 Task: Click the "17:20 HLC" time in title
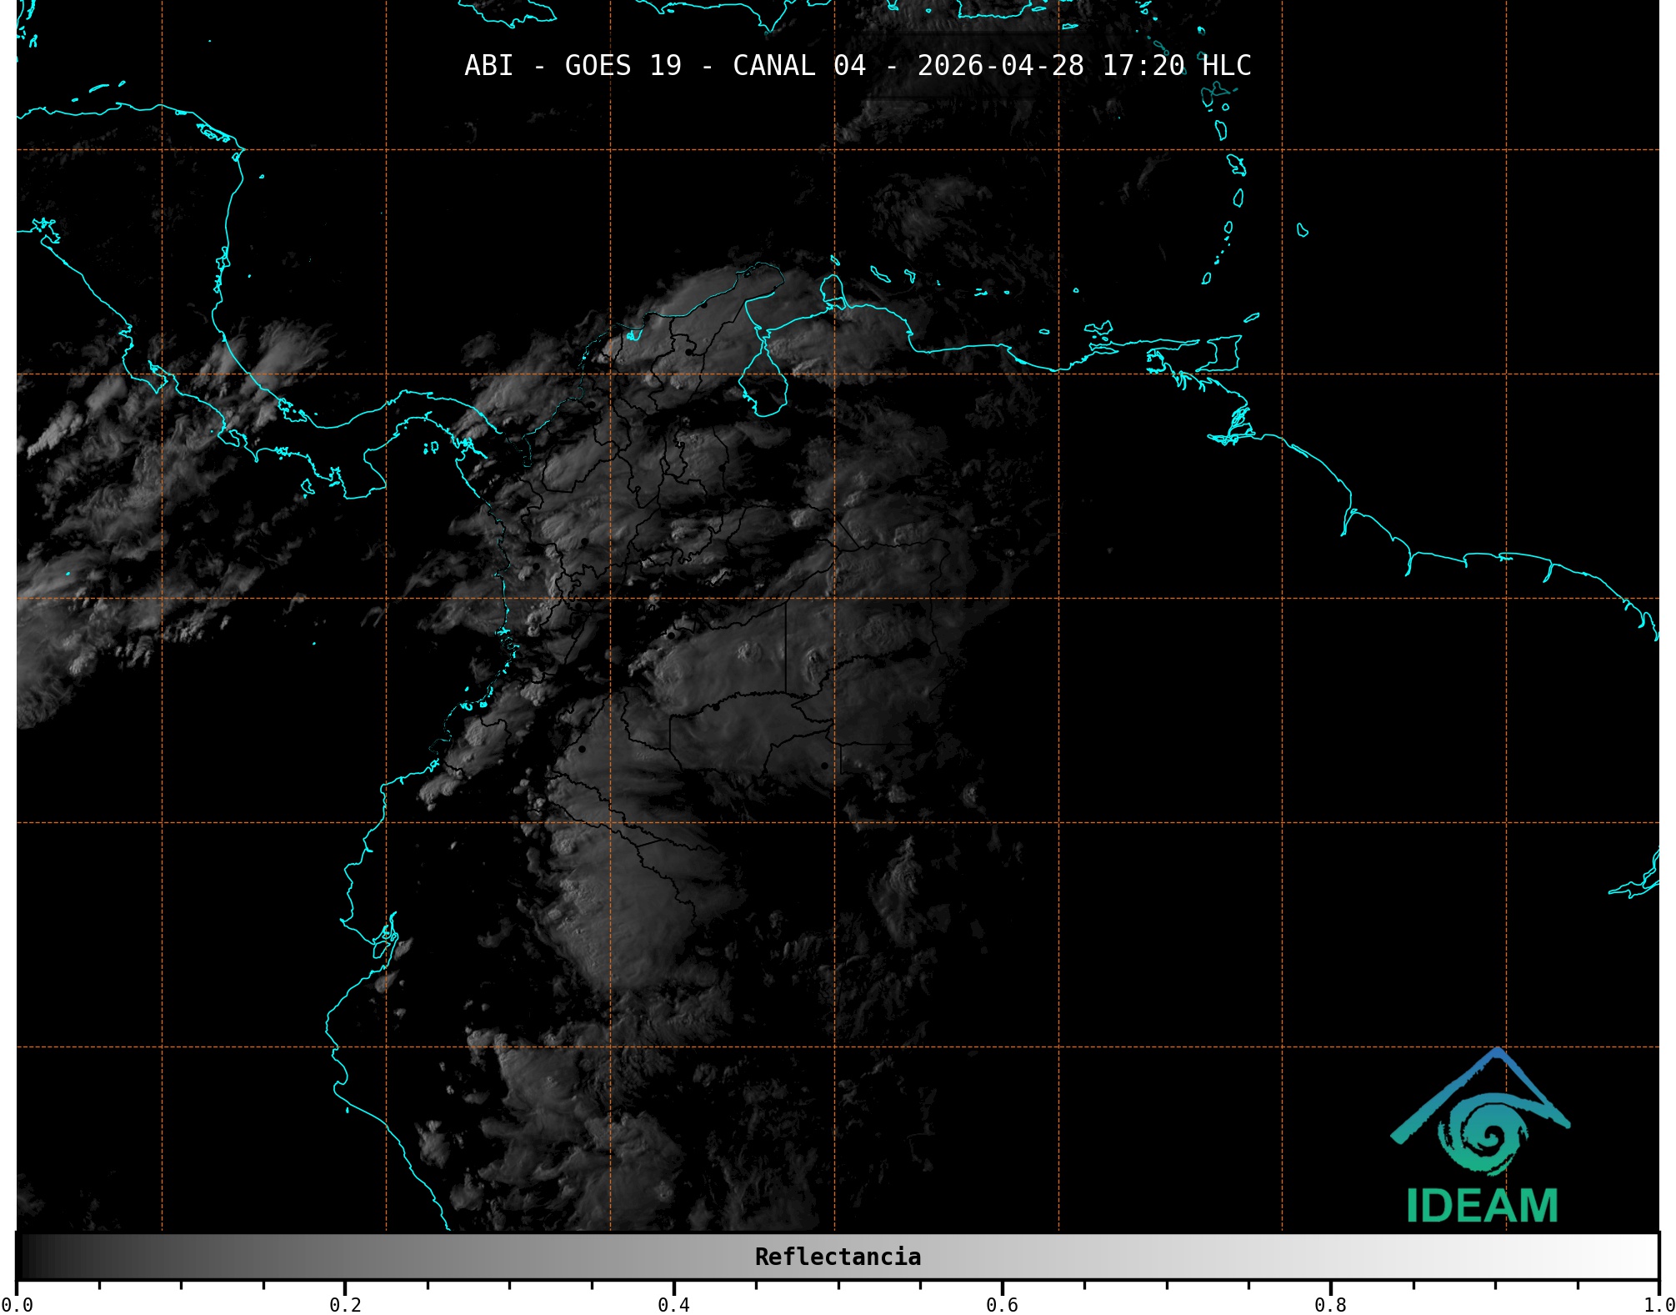[x=1176, y=66]
